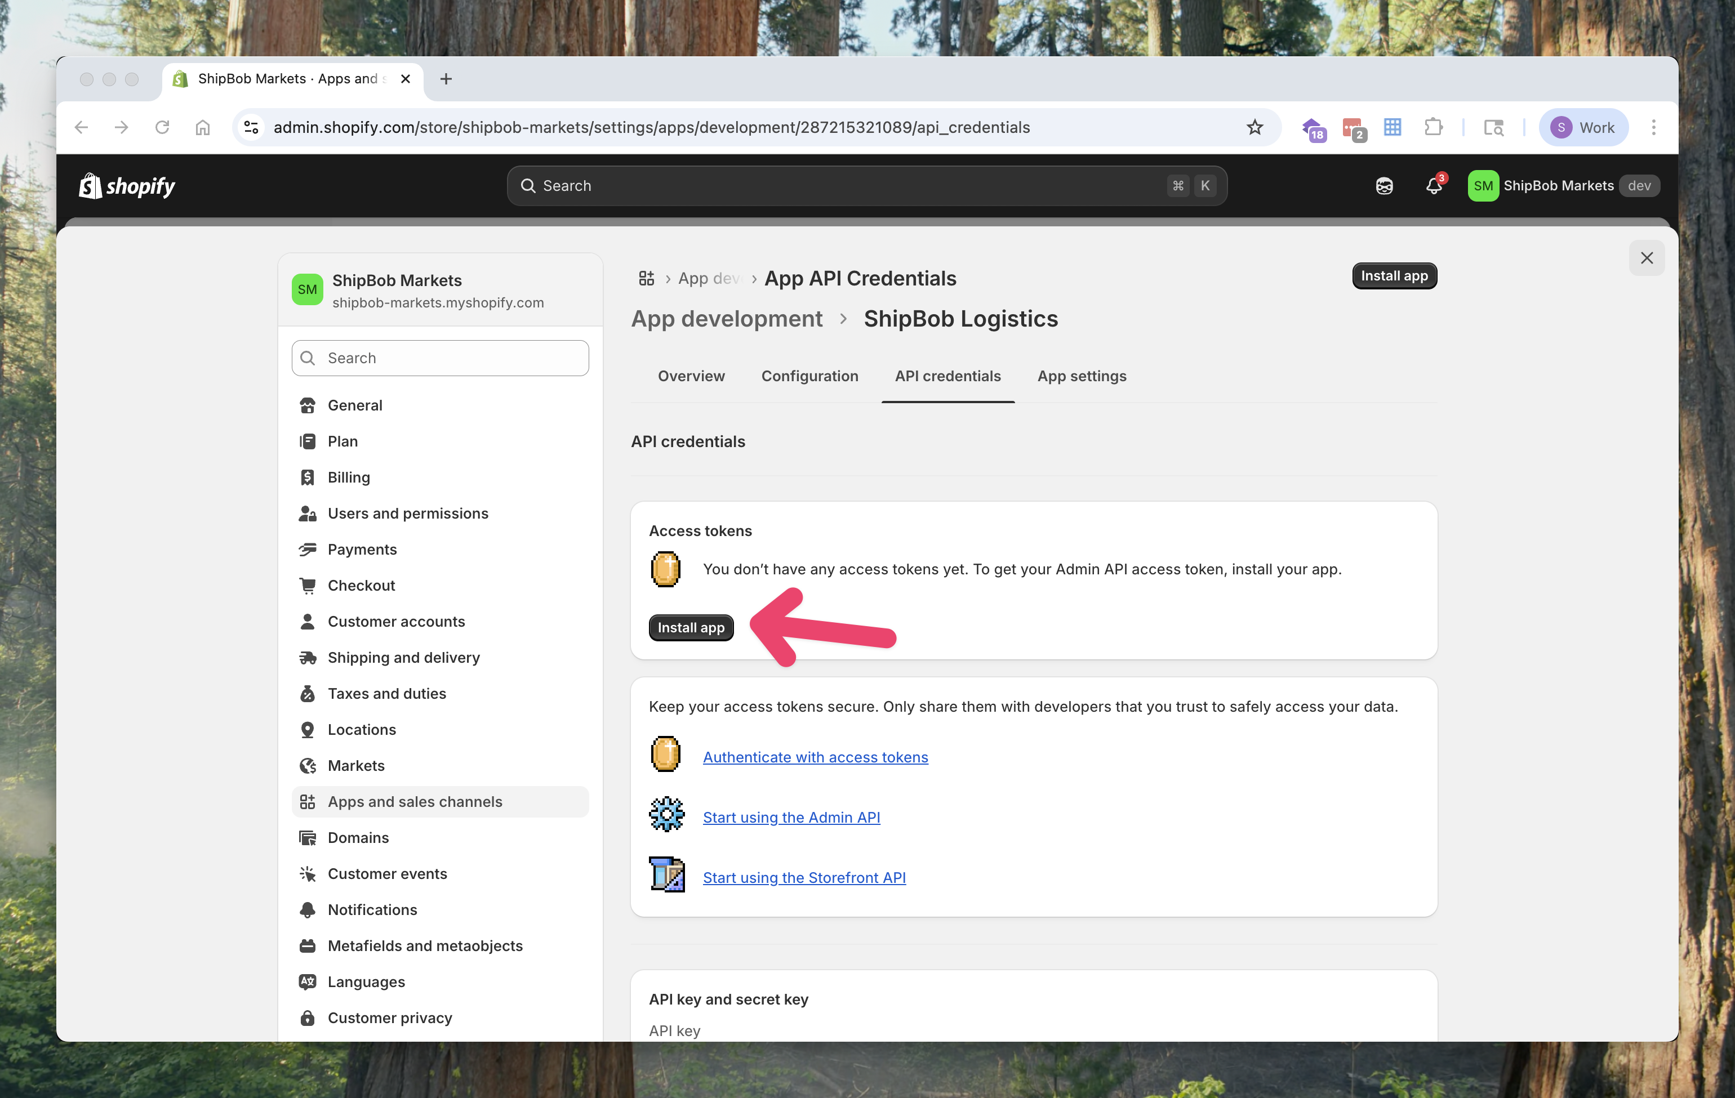1735x1098 pixels.
Task: Open Chrome Work profile menu
Action: pos(1583,127)
